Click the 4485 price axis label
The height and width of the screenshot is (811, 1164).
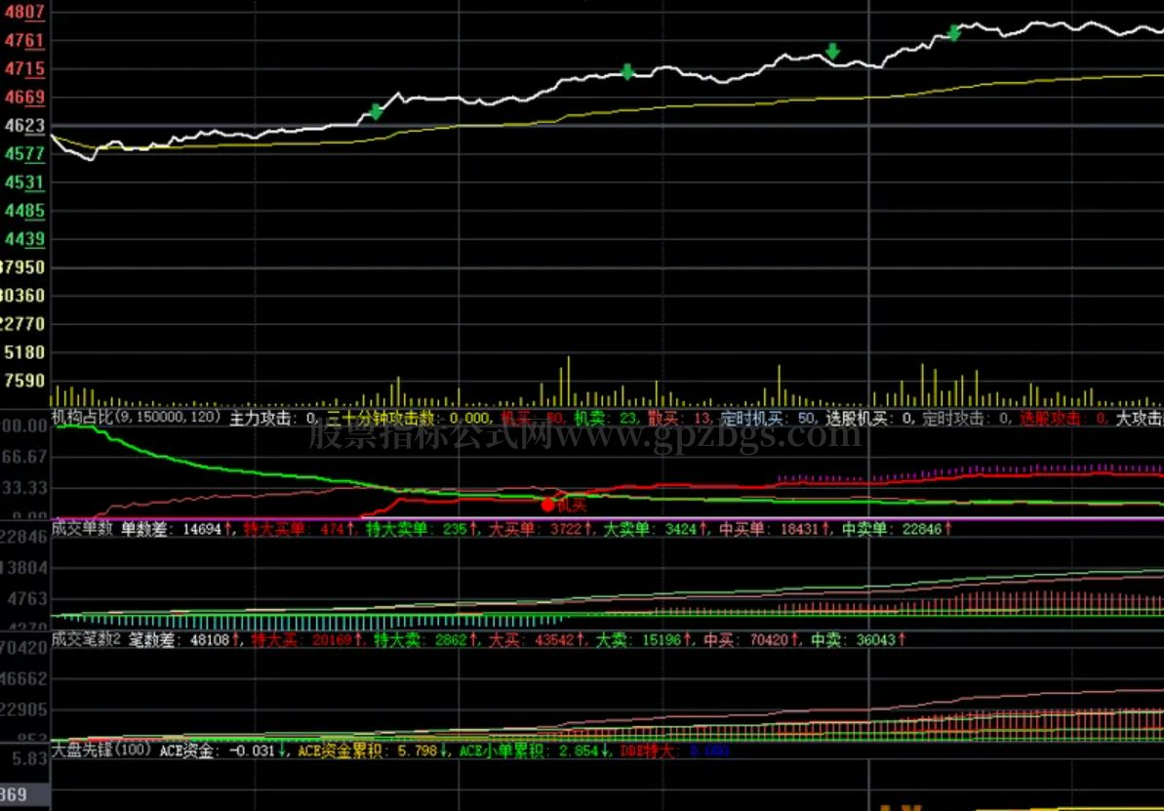[x=24, y=210]
